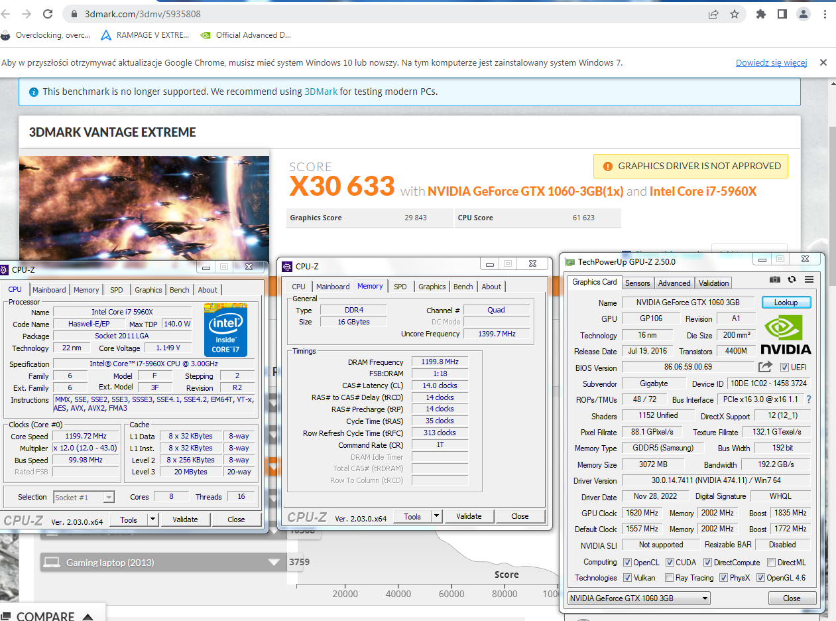Click the Intel Core i7-5960X link

[x=703, y=192]
